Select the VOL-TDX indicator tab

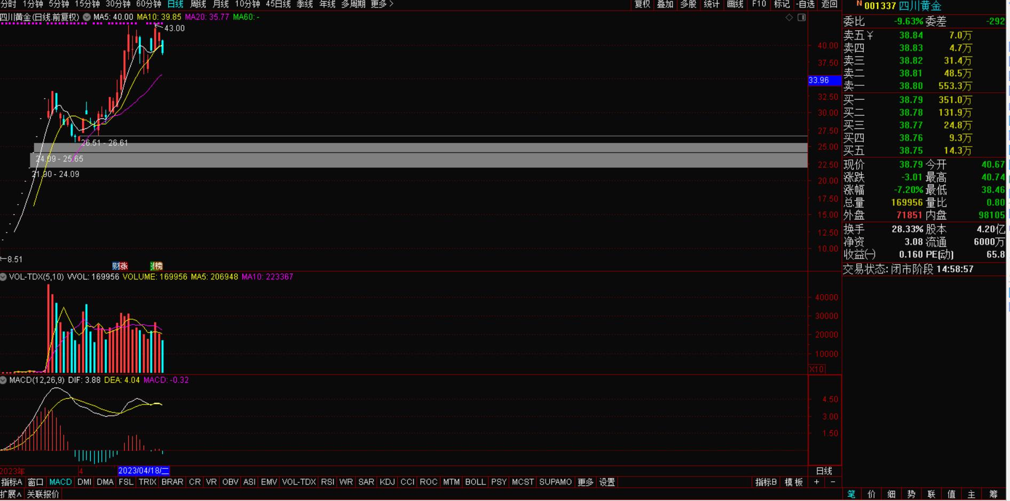coord(299,482)
